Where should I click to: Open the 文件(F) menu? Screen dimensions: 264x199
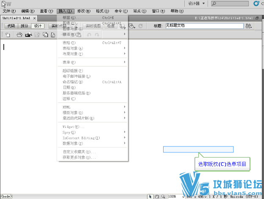pos(9,11)
